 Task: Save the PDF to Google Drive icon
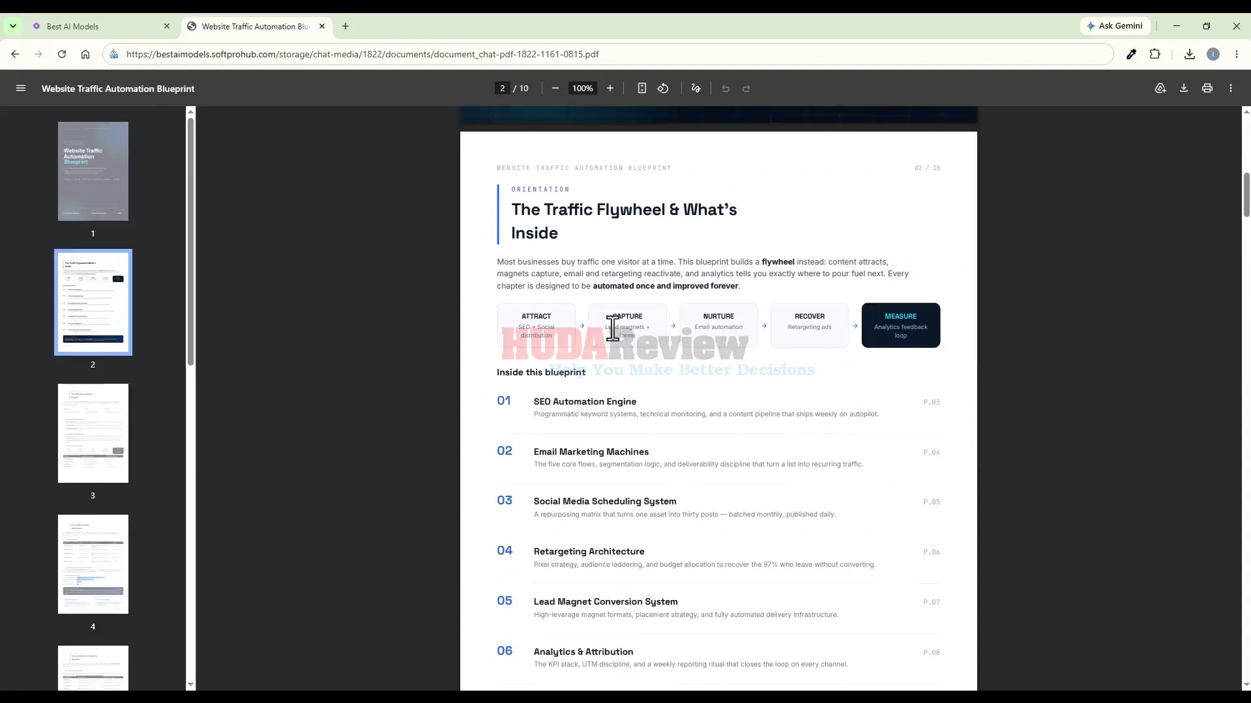1160,88
